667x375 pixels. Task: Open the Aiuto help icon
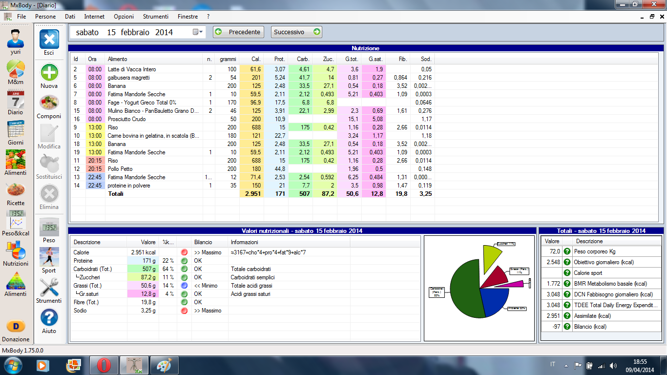click(49, 317)
